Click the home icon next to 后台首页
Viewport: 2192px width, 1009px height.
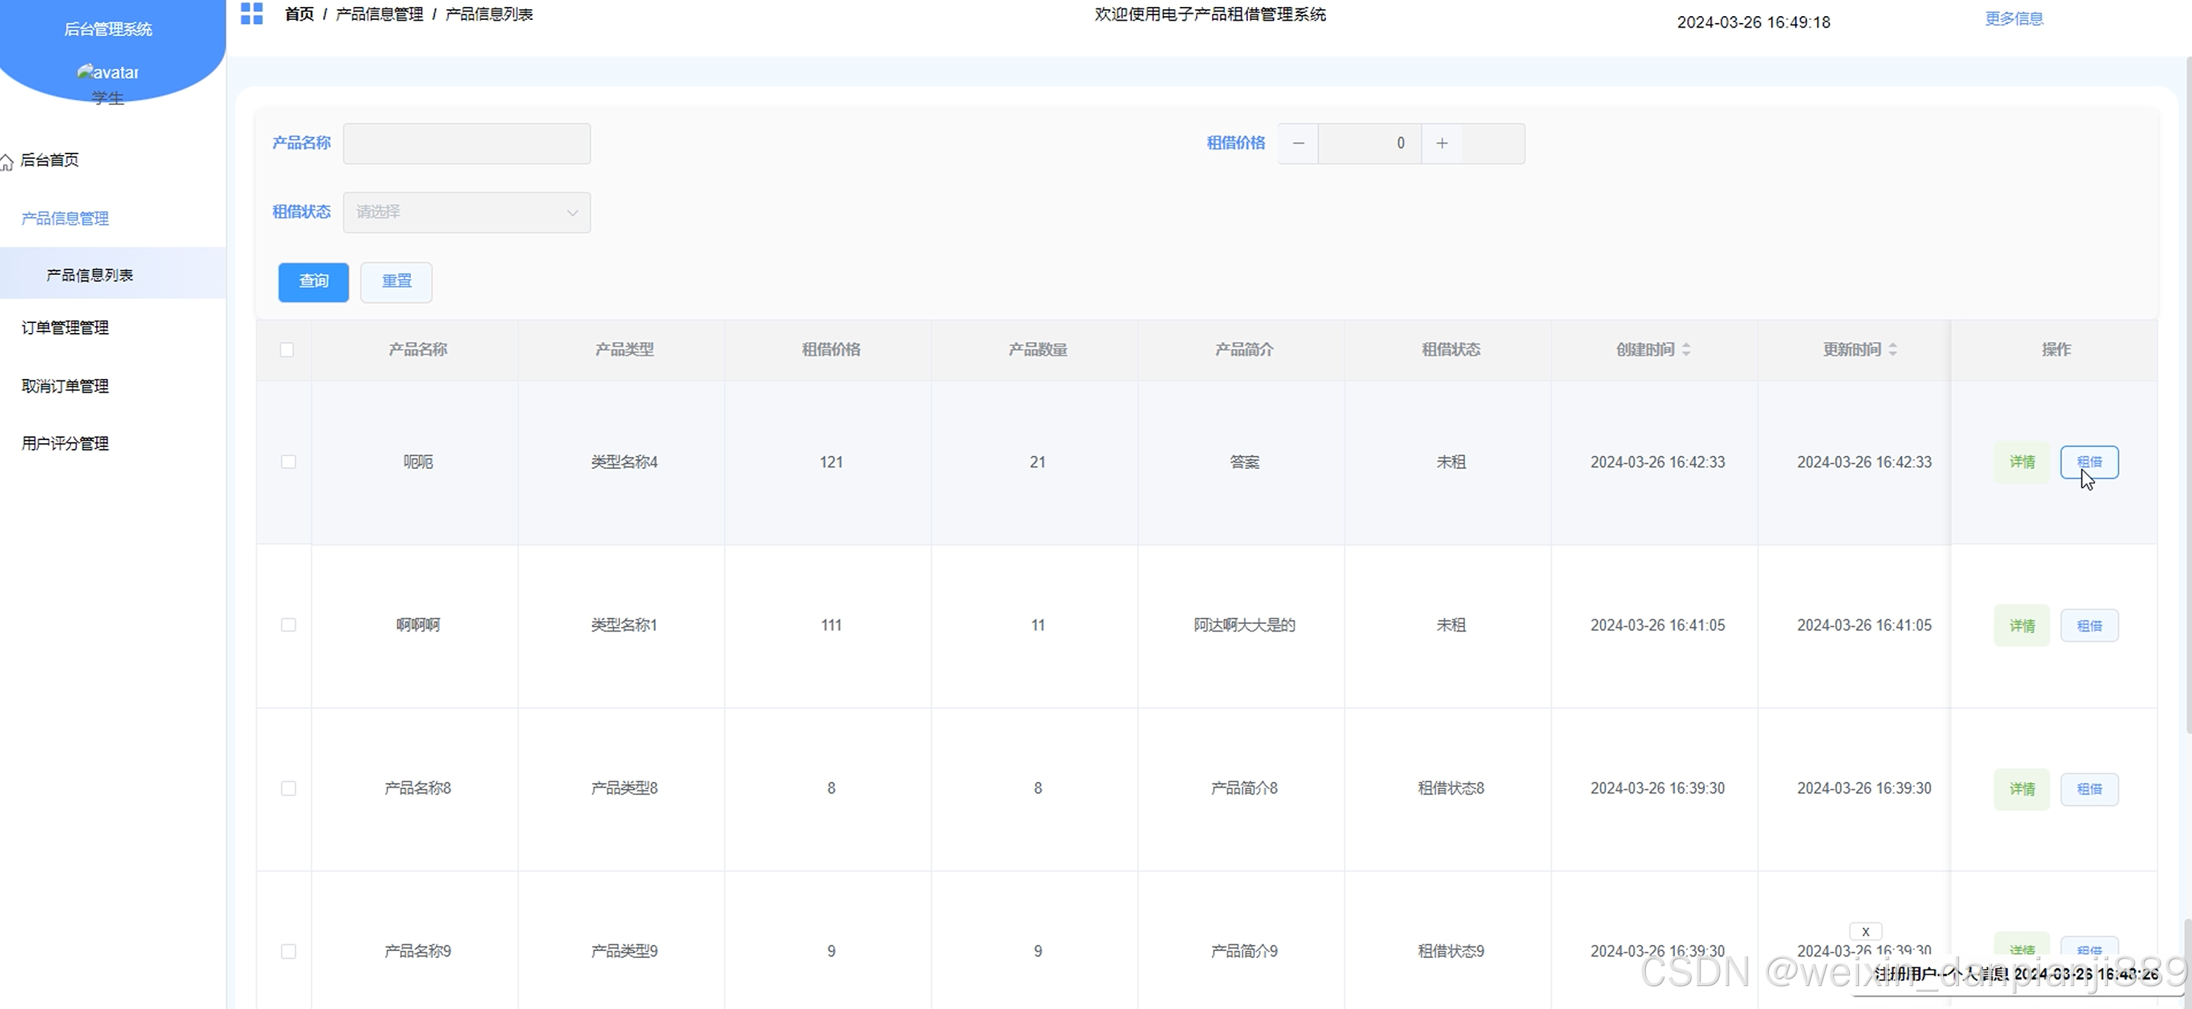tap(7, 161)
